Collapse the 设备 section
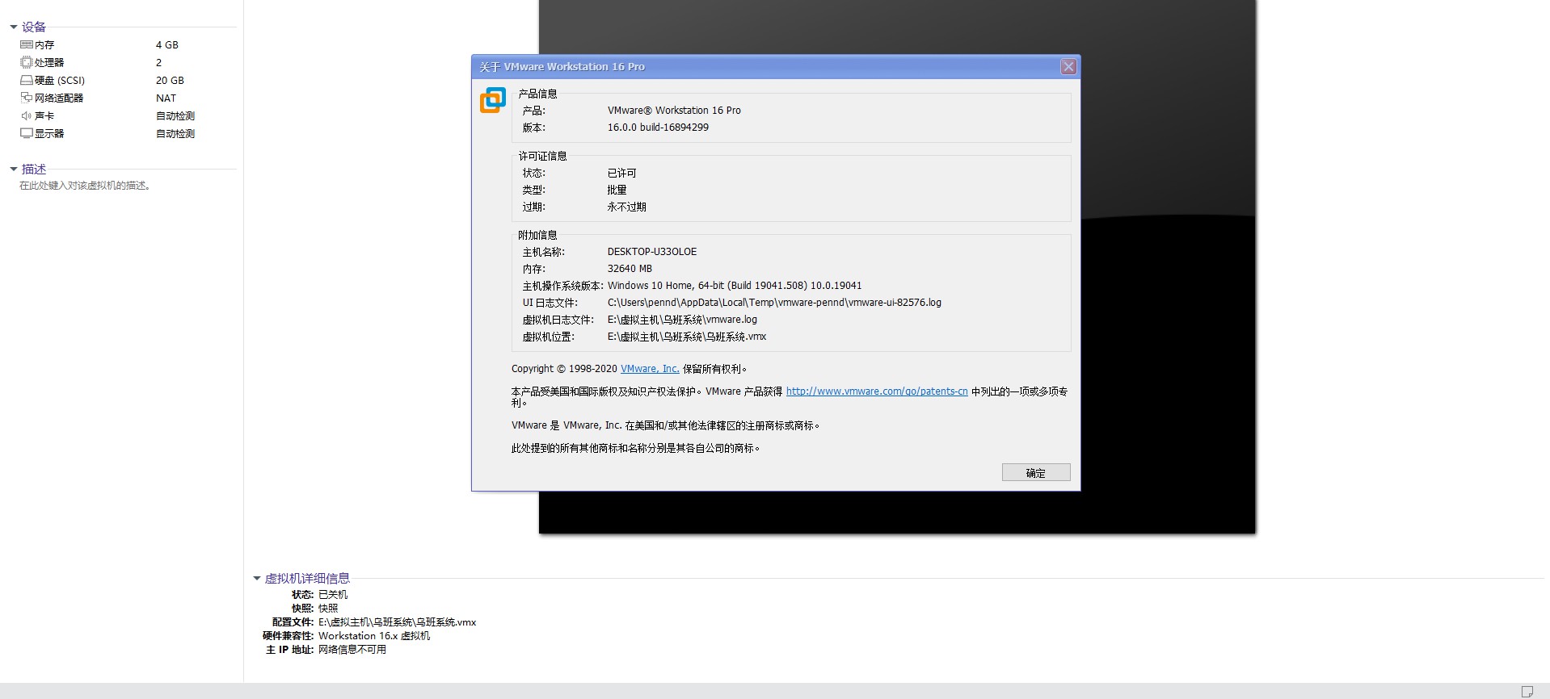 tap(14, 27)
